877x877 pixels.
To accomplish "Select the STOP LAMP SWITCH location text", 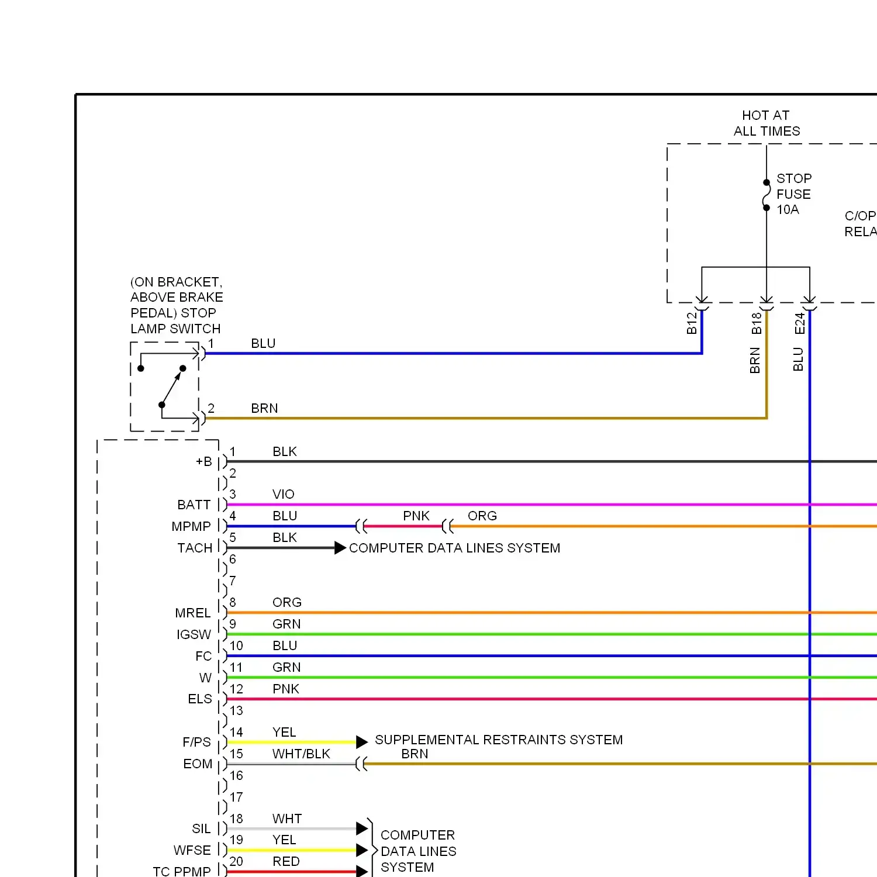I will (x=177, y=305).
